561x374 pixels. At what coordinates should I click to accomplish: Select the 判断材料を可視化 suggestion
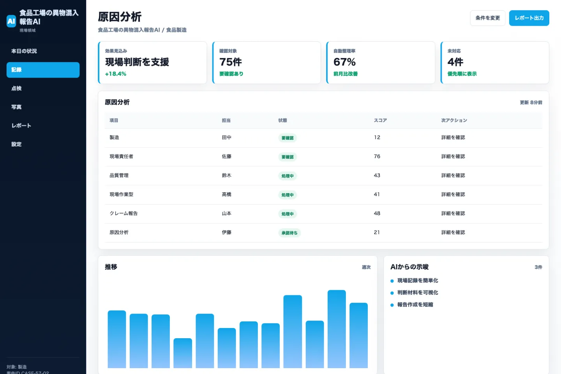417,293
